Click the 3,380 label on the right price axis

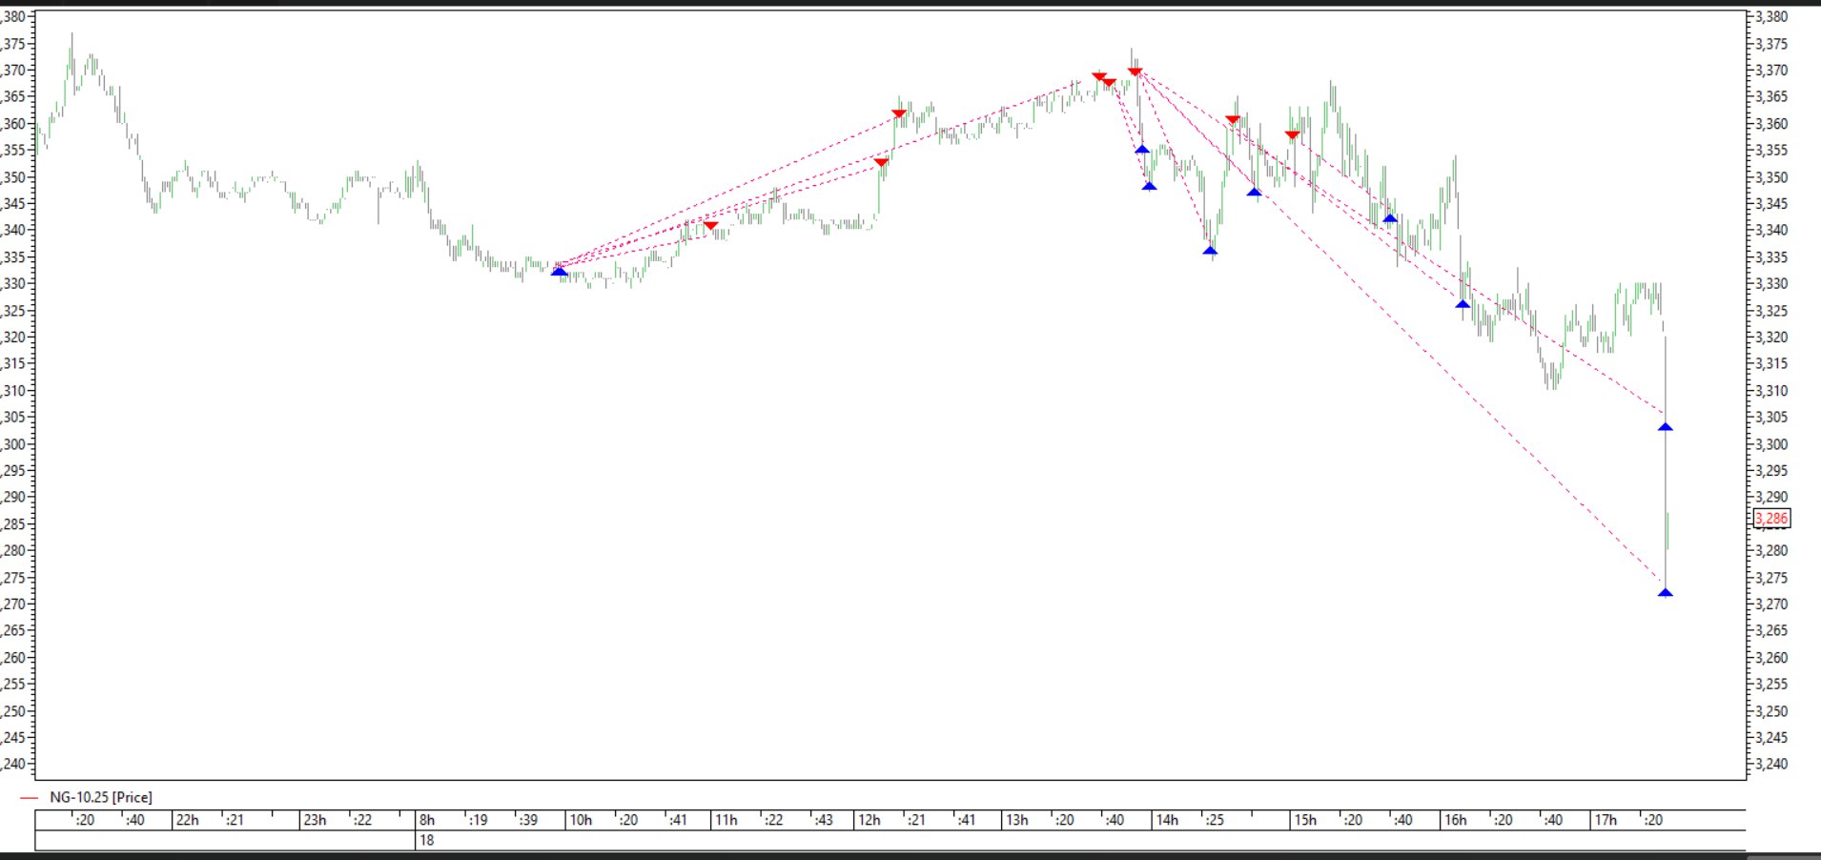[1771, 16]
